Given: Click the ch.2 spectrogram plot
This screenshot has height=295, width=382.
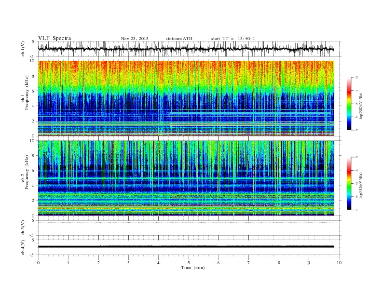Looking at the screenshot, I should pyautogui.click(x=186, y=178).
